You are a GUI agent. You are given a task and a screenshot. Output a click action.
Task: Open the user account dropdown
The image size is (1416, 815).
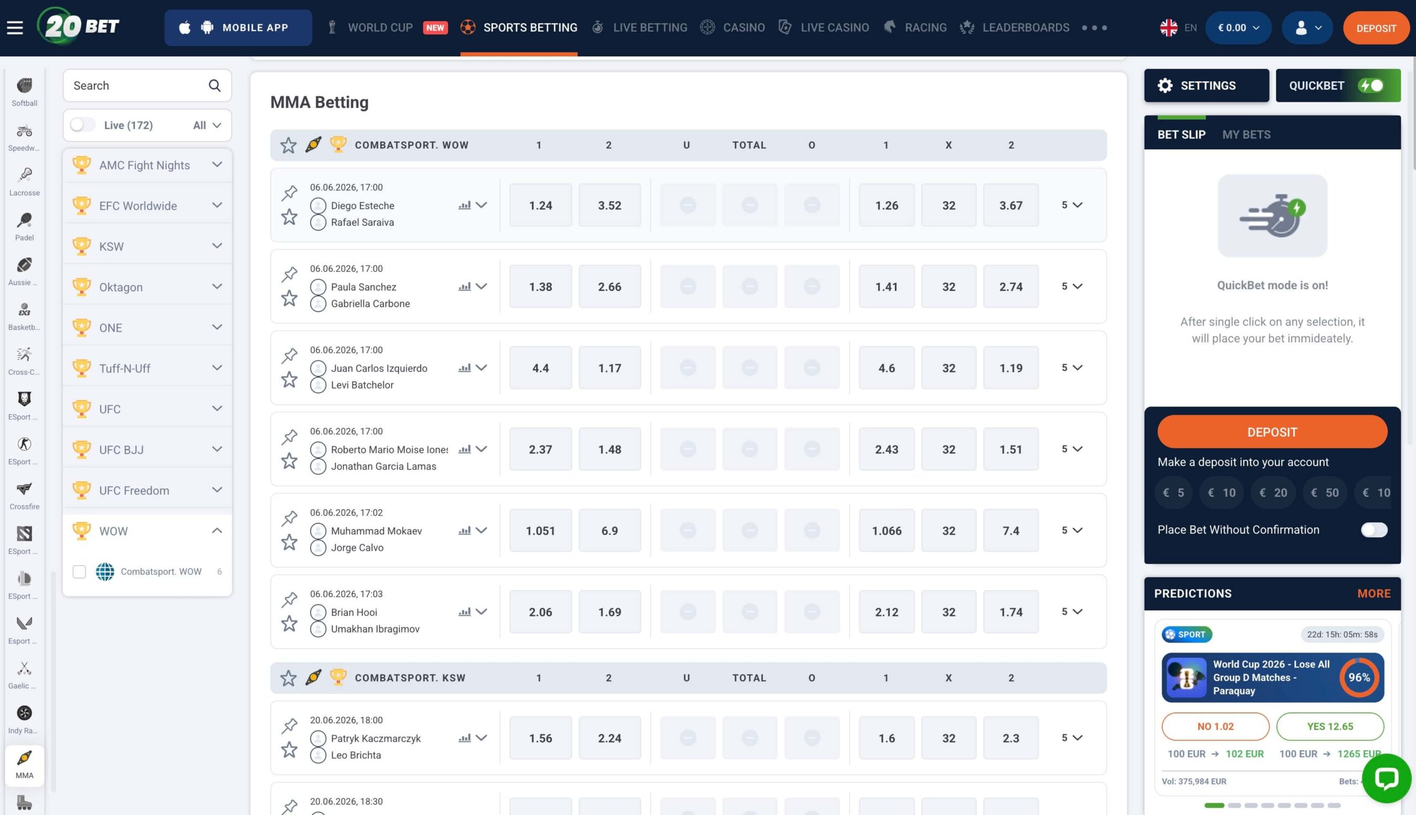[x=1308, y=28]
